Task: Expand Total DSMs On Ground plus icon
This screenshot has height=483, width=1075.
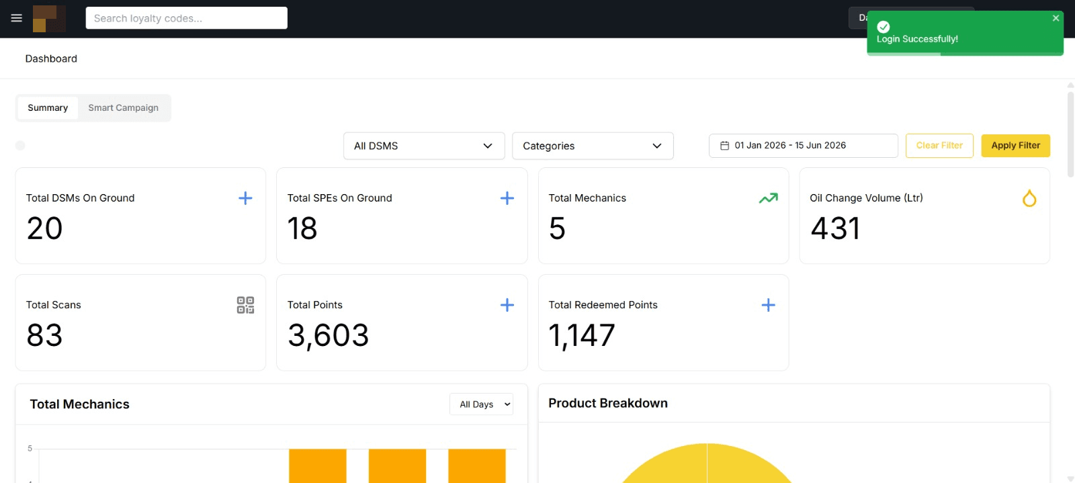Action: pyautogui.click(x=245, y=198)
